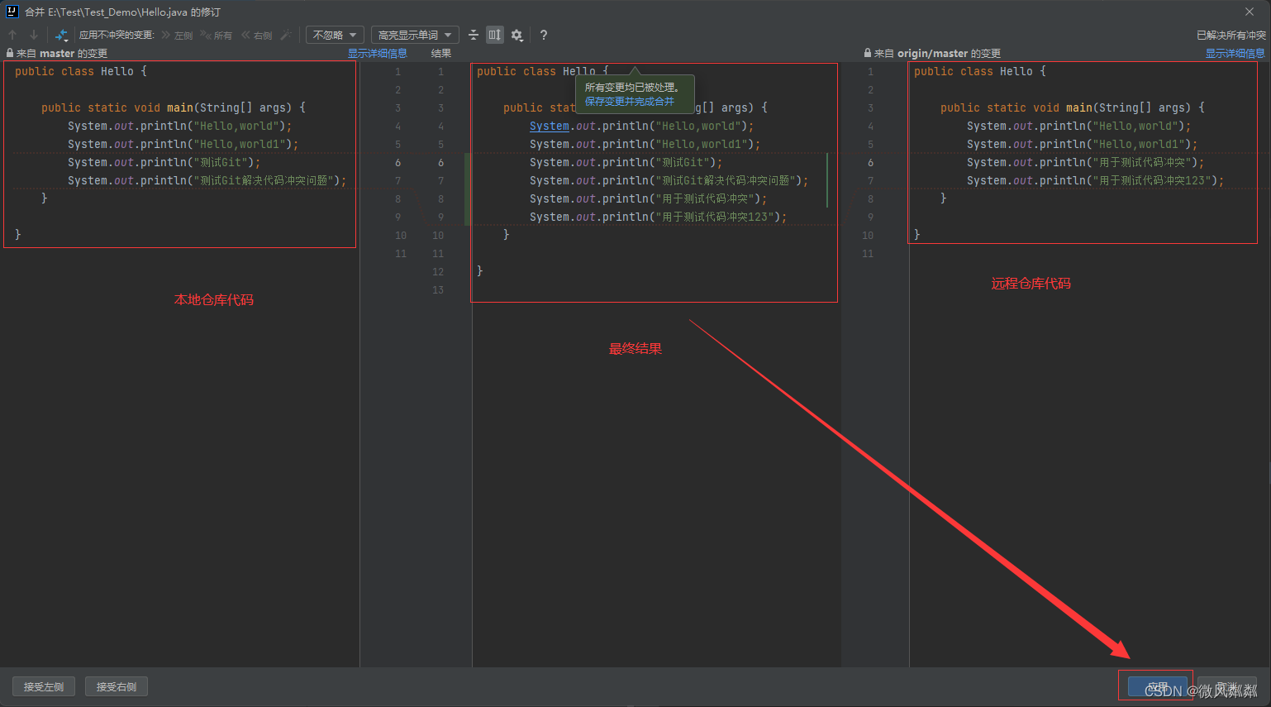The width and height of the screenshot is (1271, 707).
Task: Click 测试Git line in the left pane
Action: coord(164,162)
